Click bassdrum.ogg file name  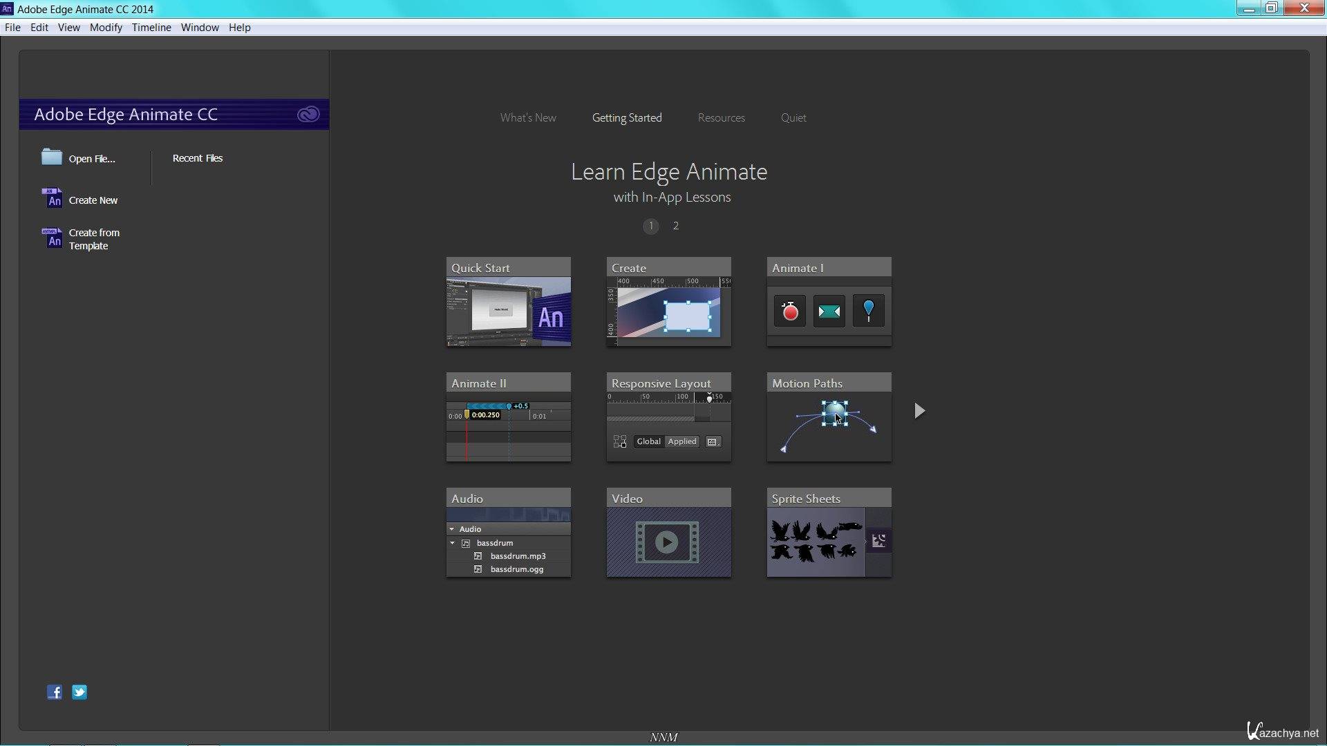tap(517, 569)
